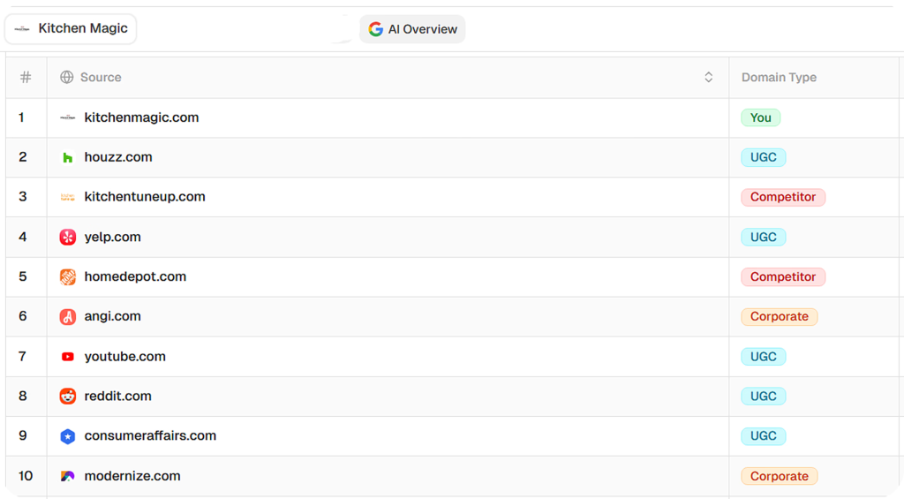Click the Yelp logo icon
Image resolution: width=904 pixels, height=499 pixels.
68,238
